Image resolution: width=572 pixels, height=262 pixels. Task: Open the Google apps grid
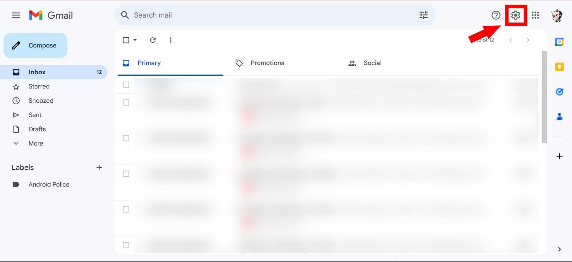coord(535,15)
